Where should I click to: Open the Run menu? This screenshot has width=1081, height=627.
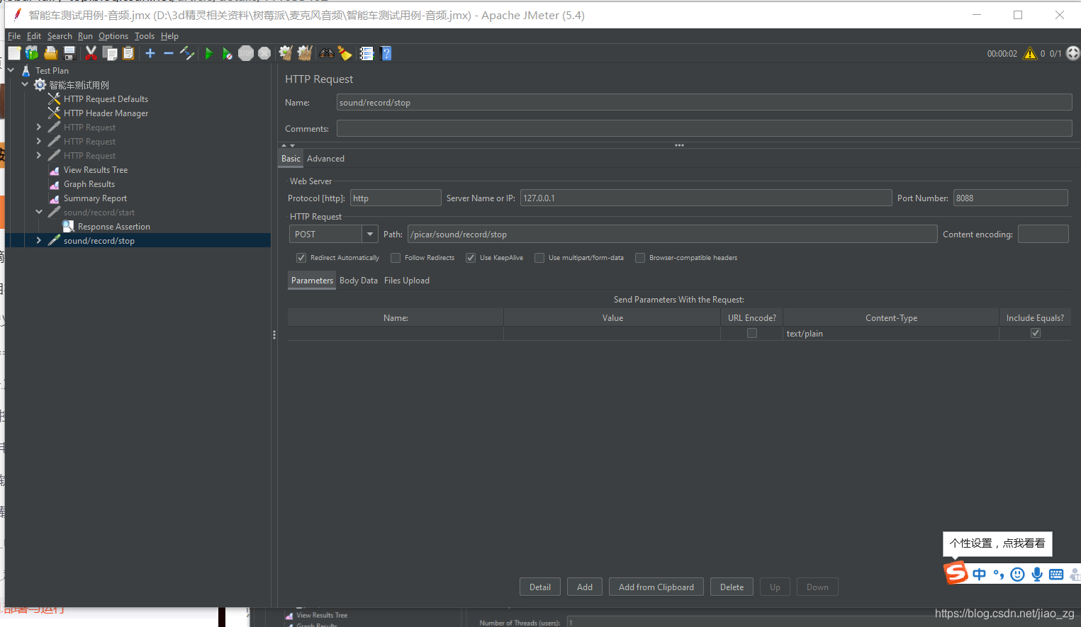pyautogui.click(x=85, y=36)
